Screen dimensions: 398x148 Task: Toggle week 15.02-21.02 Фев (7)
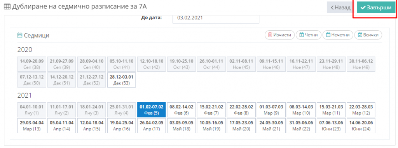point(211,110)
